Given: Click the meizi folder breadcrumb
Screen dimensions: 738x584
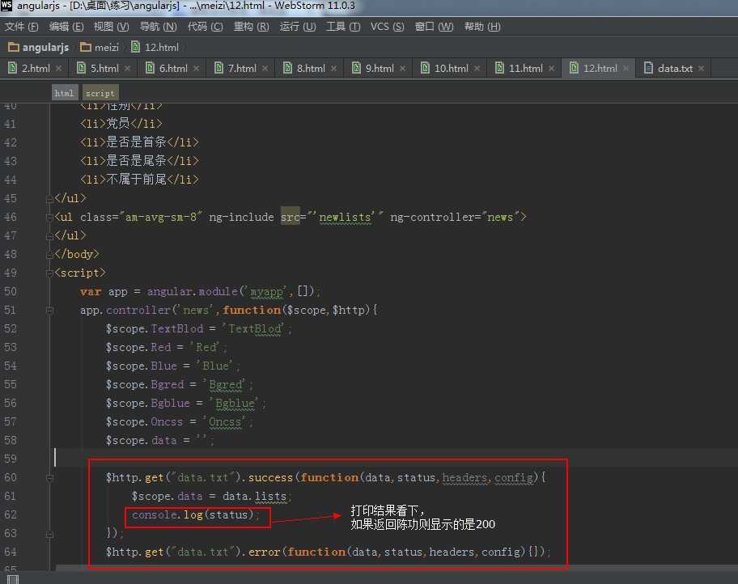Looking at the screenshot, I should coord(100,48).
